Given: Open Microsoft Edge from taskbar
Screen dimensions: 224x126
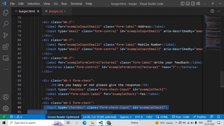Looking at the screenshot, I should 84,123.
